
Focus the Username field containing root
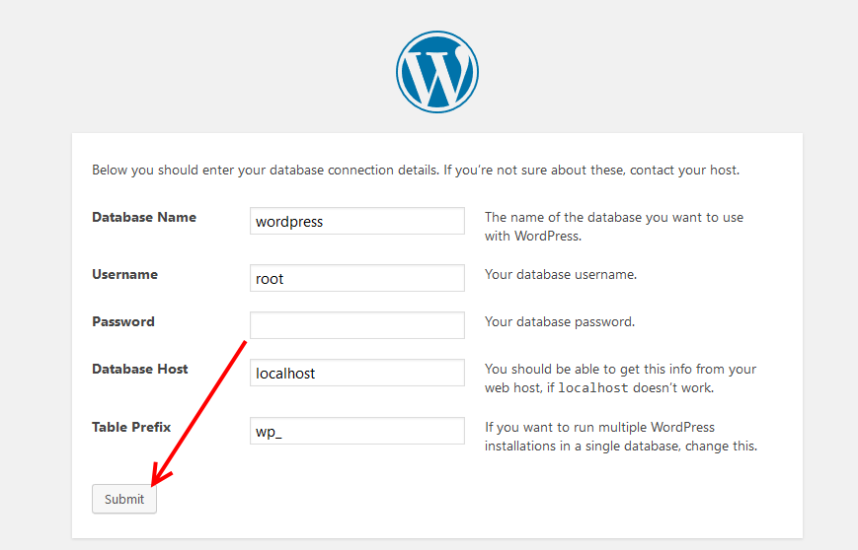(357, 278)
